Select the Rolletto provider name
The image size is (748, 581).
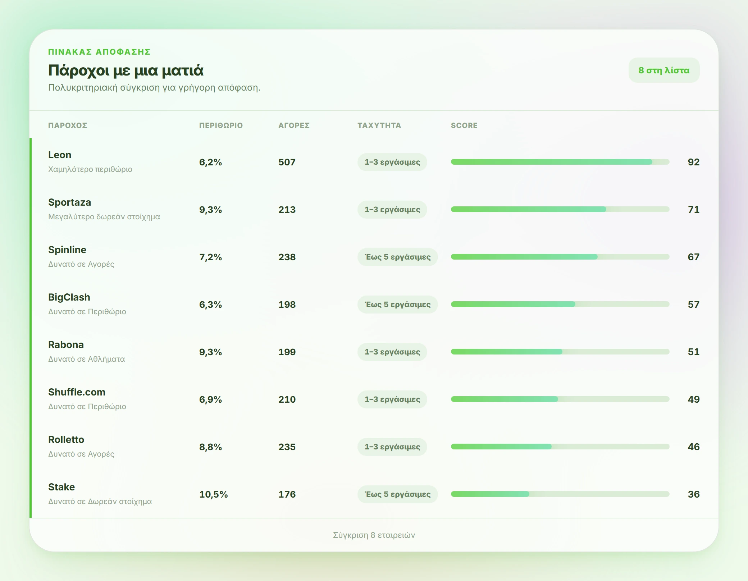point(66,440)
